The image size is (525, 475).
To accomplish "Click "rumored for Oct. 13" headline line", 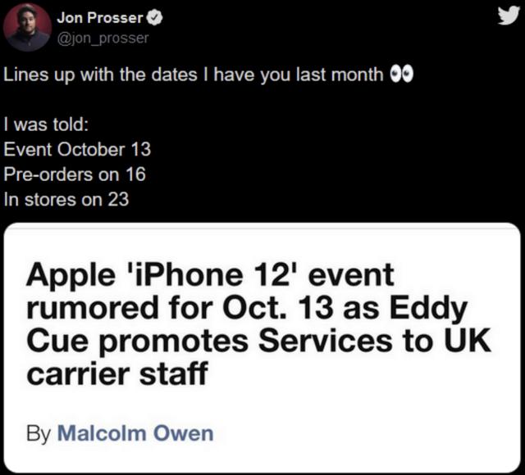I will (x=180, y=308).
